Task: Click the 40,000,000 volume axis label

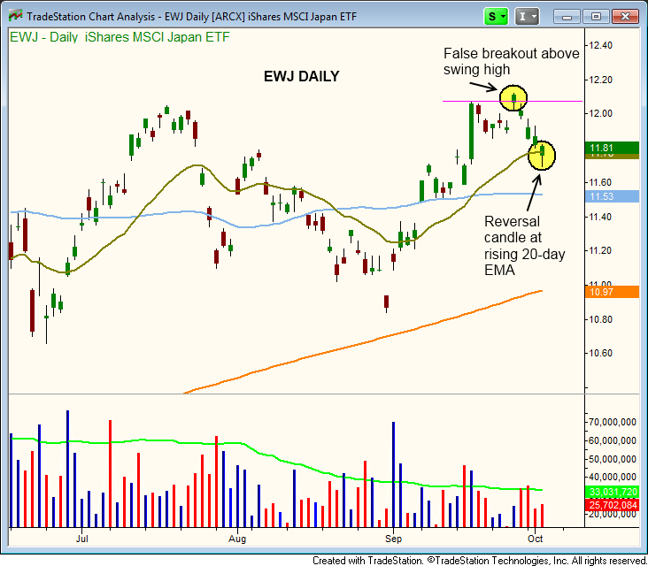Action: (x=613, y=477)
